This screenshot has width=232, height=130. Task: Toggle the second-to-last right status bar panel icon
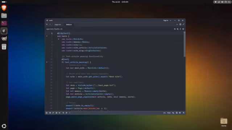click(x=180, y=113)
